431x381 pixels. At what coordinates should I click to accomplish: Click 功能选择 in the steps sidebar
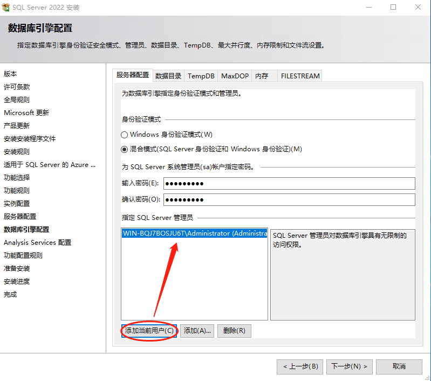[17, 178]
